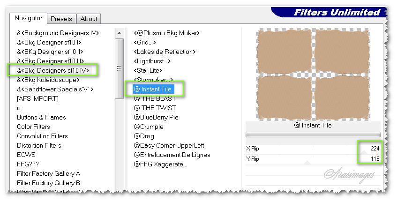Select Distortion Filters category
Viewport: 397px width, 202px height.
point(39,145)
